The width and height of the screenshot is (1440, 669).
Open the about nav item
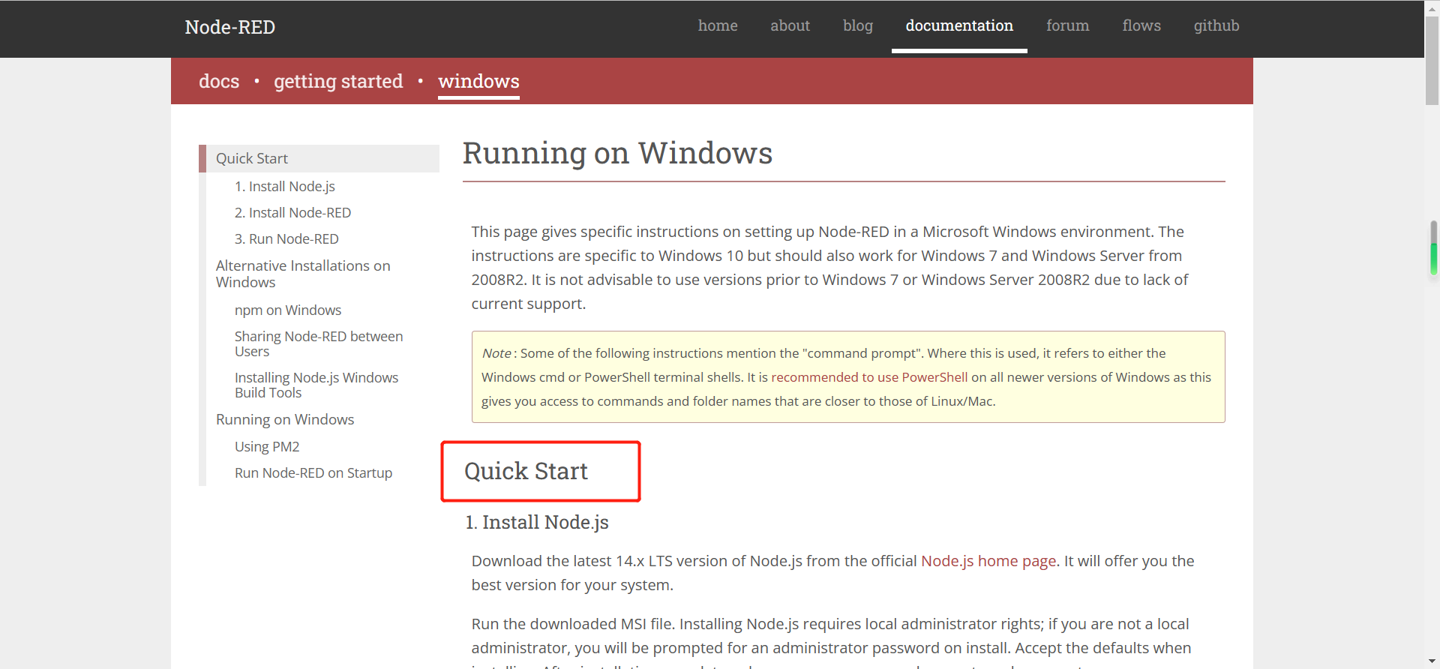pos(790,25)
